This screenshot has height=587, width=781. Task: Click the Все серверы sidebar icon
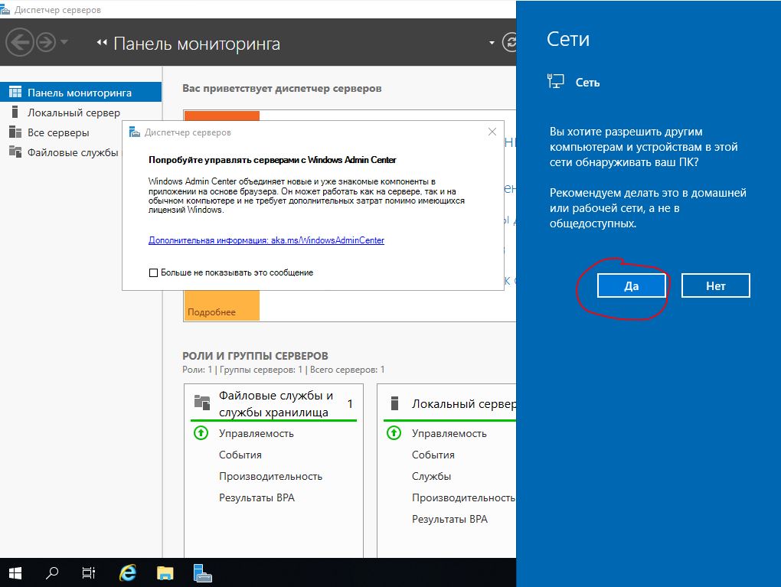pos(15,132)
